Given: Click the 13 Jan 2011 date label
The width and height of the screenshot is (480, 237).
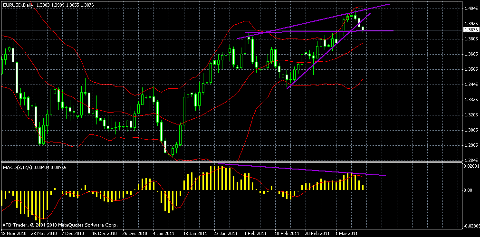Looking at the screenshot, I should [x=196, y=234].
